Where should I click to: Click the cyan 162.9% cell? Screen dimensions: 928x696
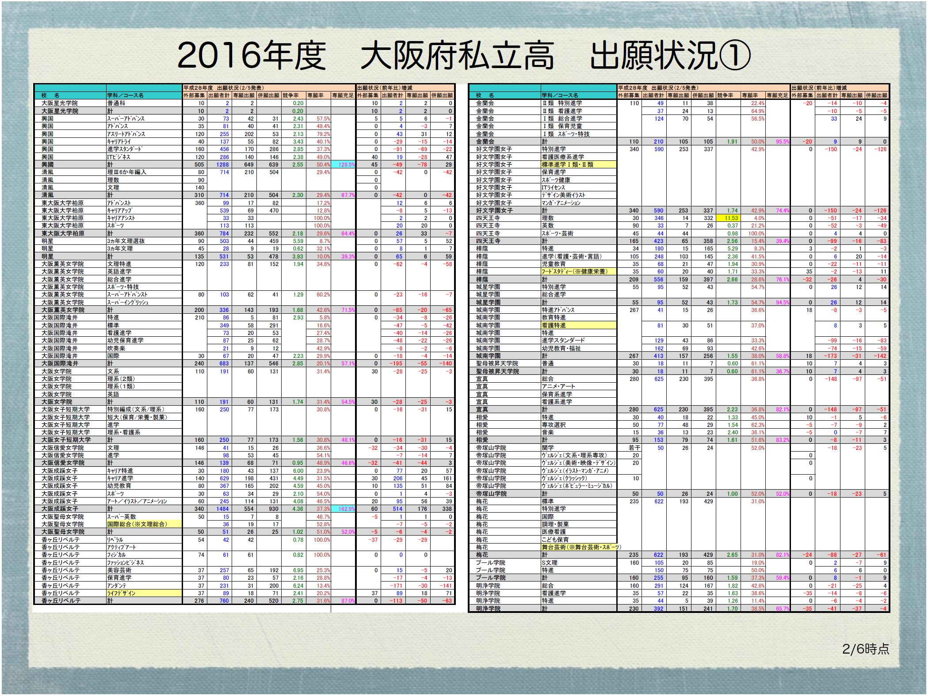tap(343, 509)
